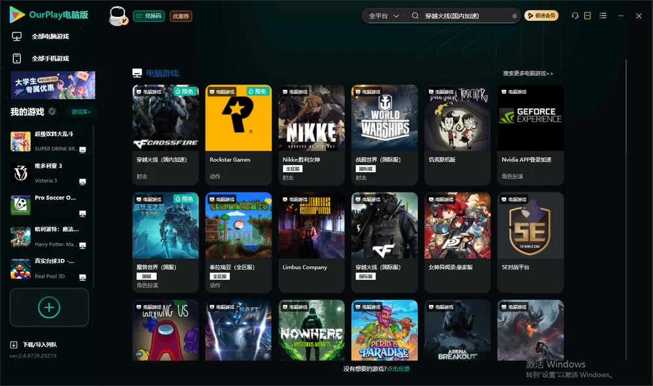Click the 全部手机游戏 phone icon

pyautogui.click(x=17, y=59)
